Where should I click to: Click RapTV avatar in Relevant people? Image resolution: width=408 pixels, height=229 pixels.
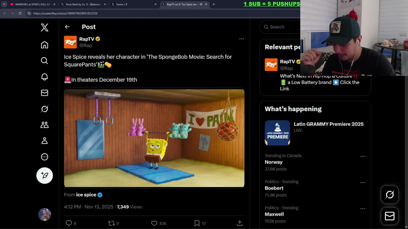pyautogui.click(x=271, y=65)
